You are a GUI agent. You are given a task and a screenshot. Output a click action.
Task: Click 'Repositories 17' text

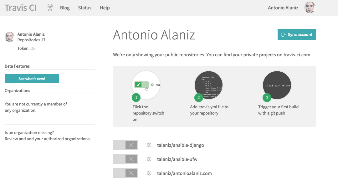32,40
